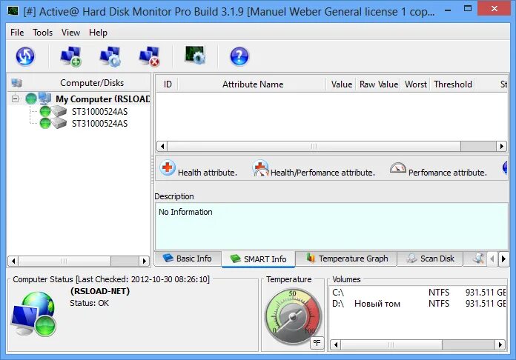
Task: Click the Refresh toolbar icon
Action: click(25, 56)
